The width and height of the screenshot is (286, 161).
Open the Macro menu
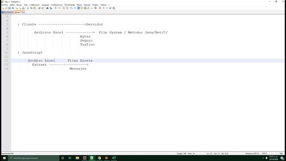(80, 5)
